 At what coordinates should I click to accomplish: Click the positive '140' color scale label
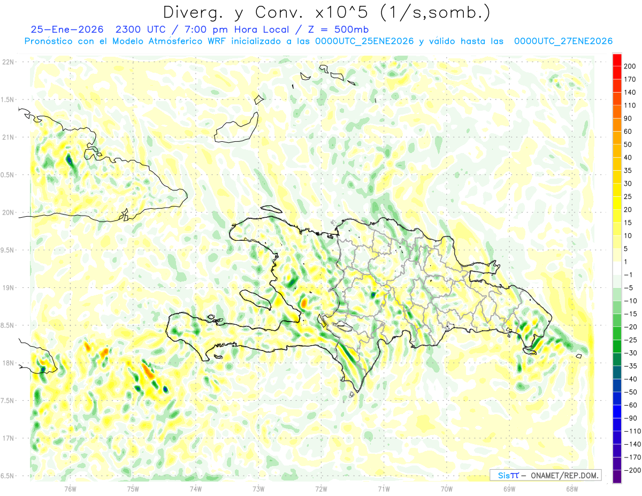click(x=630, y=93)
